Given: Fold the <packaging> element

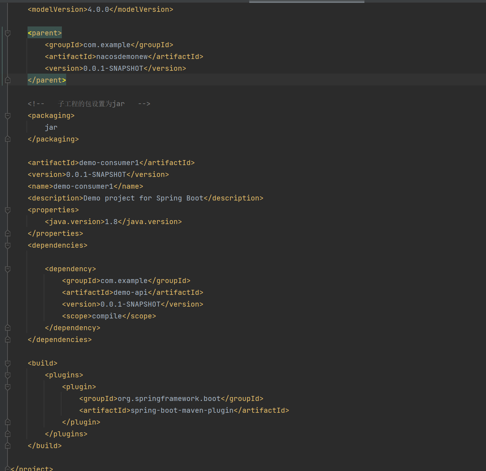Looking at the screenshot, I should coord(8,116).
